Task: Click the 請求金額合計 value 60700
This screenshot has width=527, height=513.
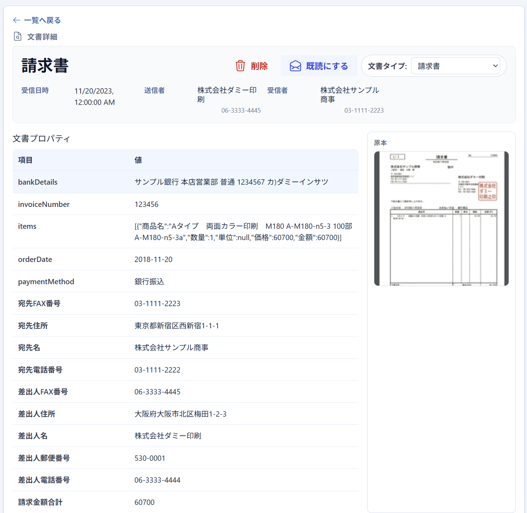Action: [145, 502]
